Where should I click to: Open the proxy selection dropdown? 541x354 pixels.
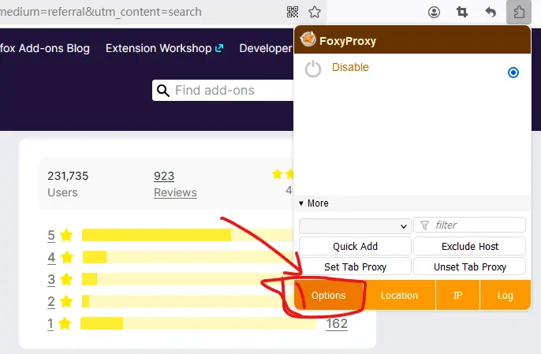355,225
